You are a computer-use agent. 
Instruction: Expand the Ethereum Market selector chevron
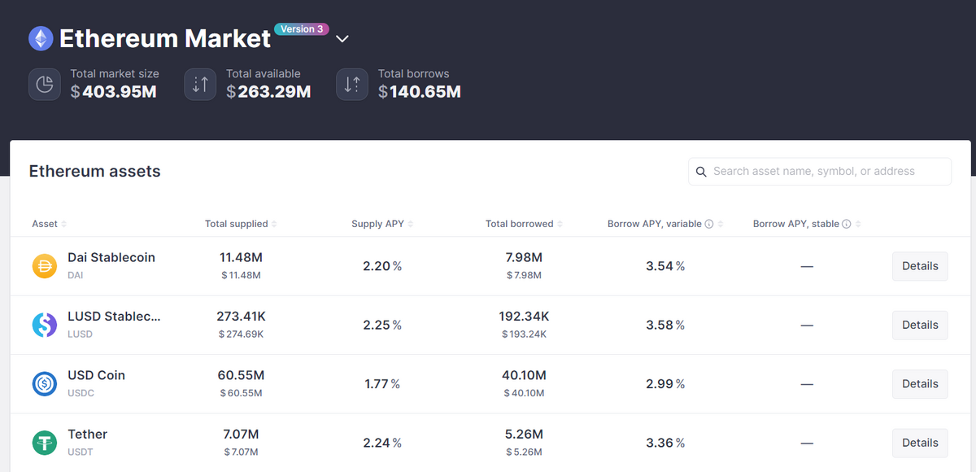pos(342,39)
